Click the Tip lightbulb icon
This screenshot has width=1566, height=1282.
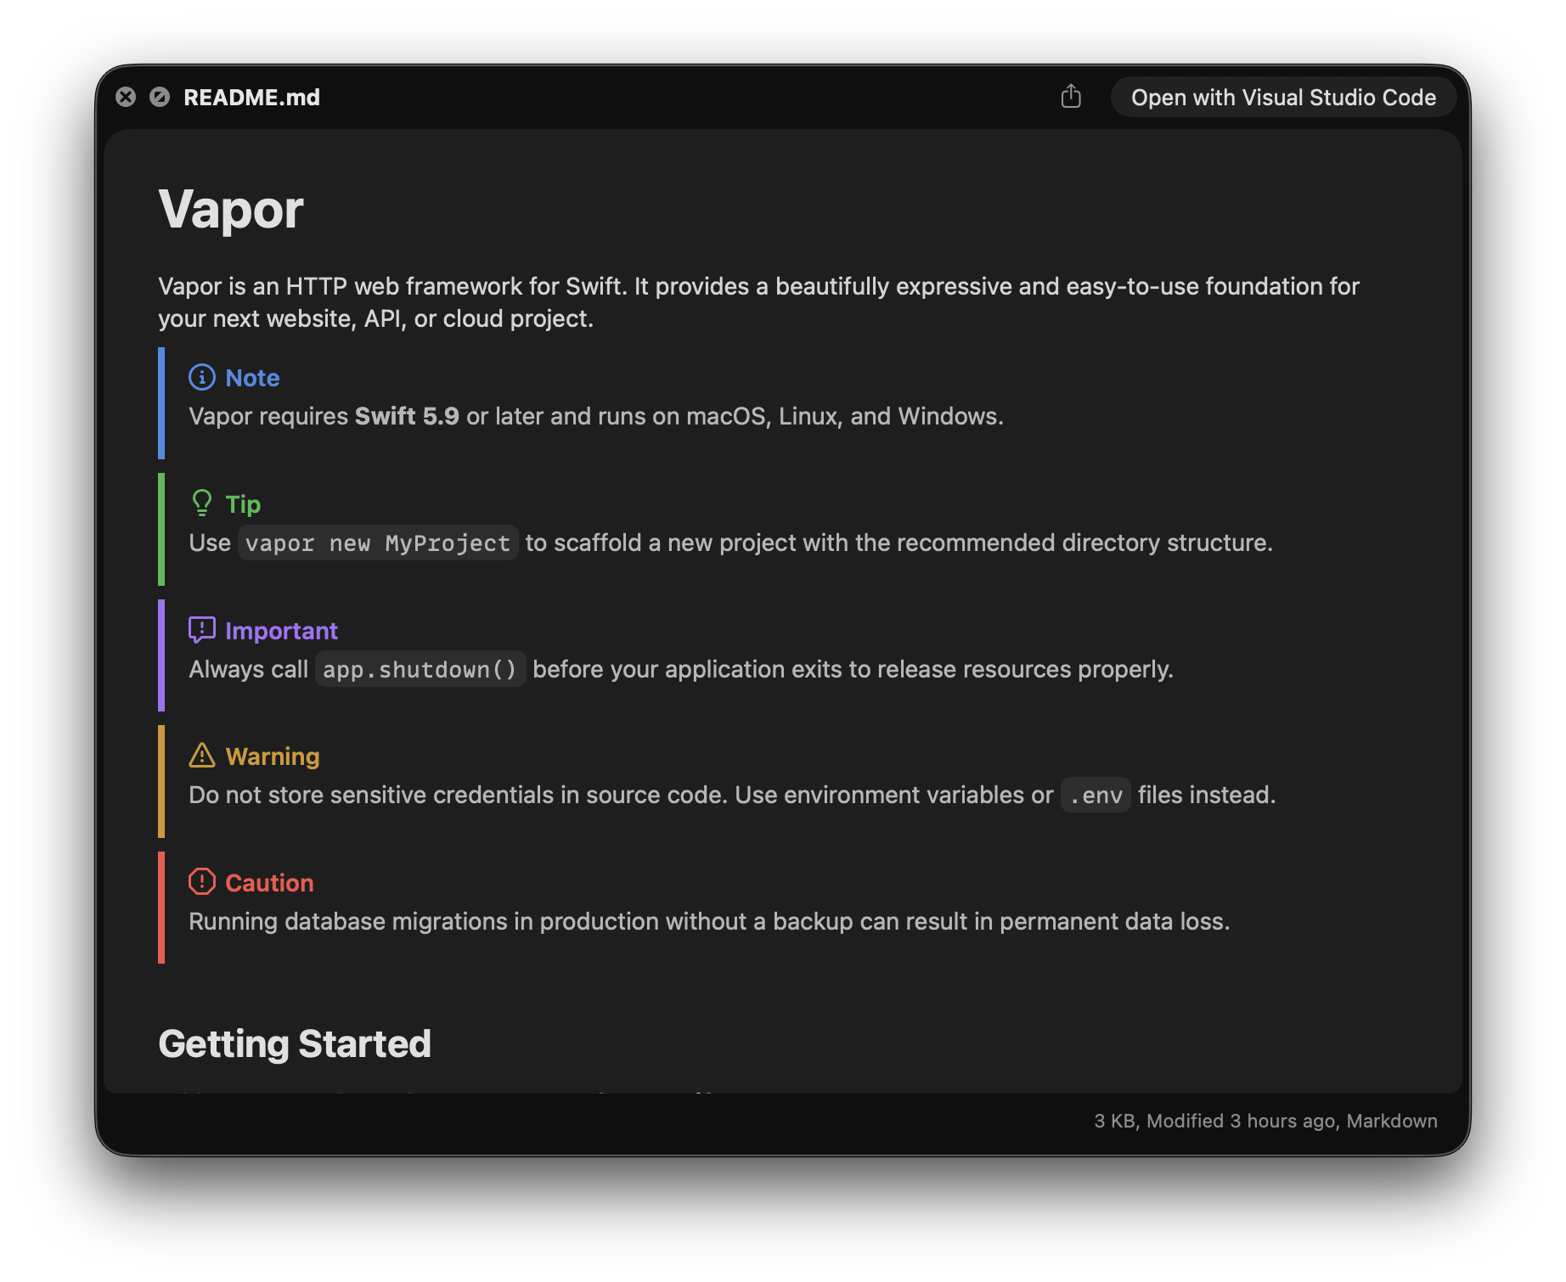tap(201, 503)
